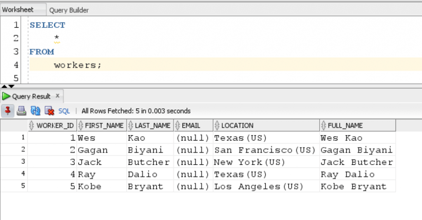Pin the query result with the pushpin icon
Image resolution: width=422 pixels, height=220 pixels.
tap(7, 110)
